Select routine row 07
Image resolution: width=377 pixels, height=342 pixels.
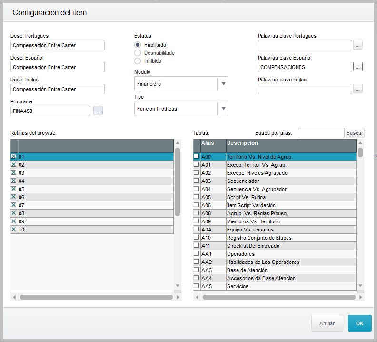coord(92,205)
